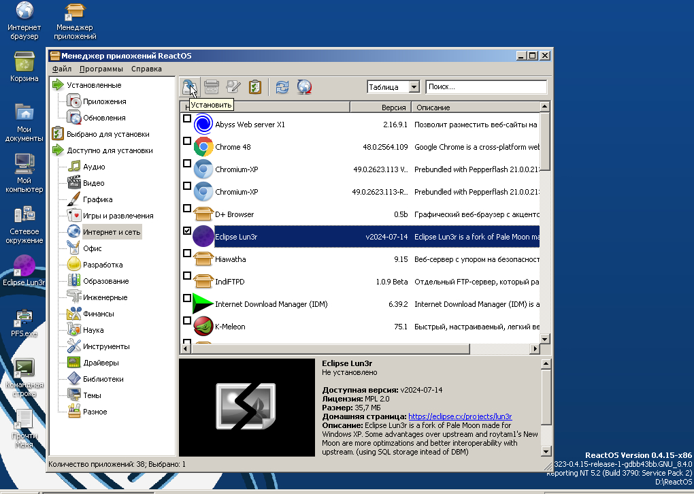The image size is (694, 494).
Task: Click the Eclipse Lun3r screenshot preview
Action: [x=246, y=407]
